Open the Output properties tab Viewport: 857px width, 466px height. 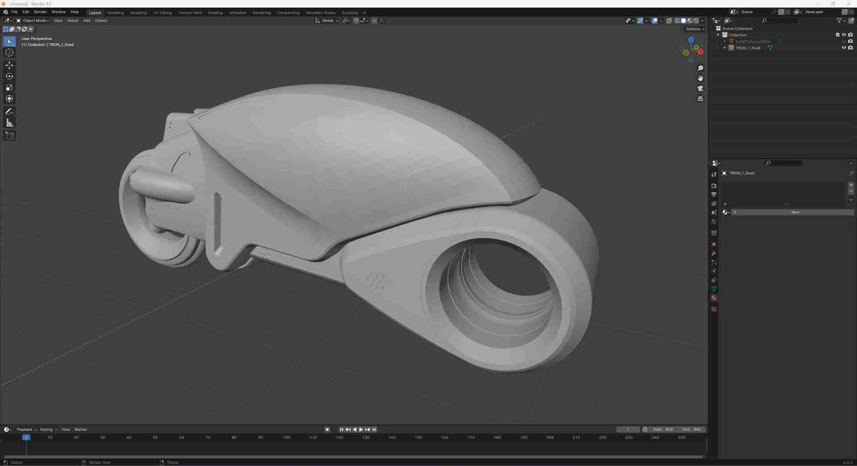tap(714, 194)
